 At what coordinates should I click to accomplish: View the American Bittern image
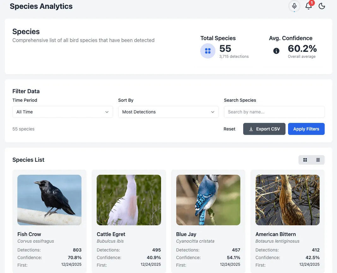click(x=287, y=200)
